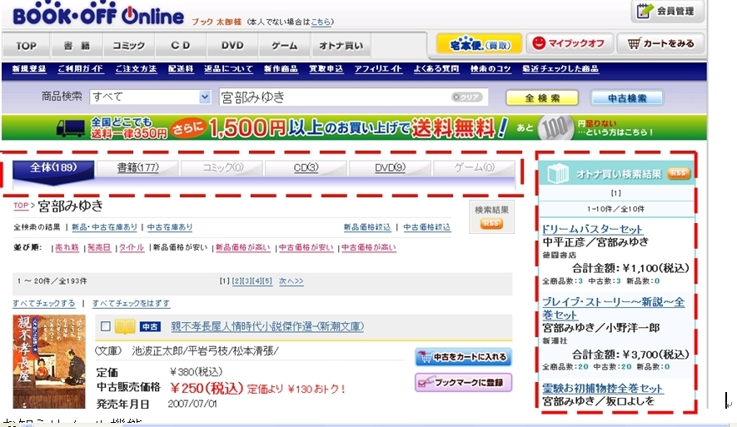Open 親不孝長屋人情時代小説傑作選 title link

pos(267,326)
